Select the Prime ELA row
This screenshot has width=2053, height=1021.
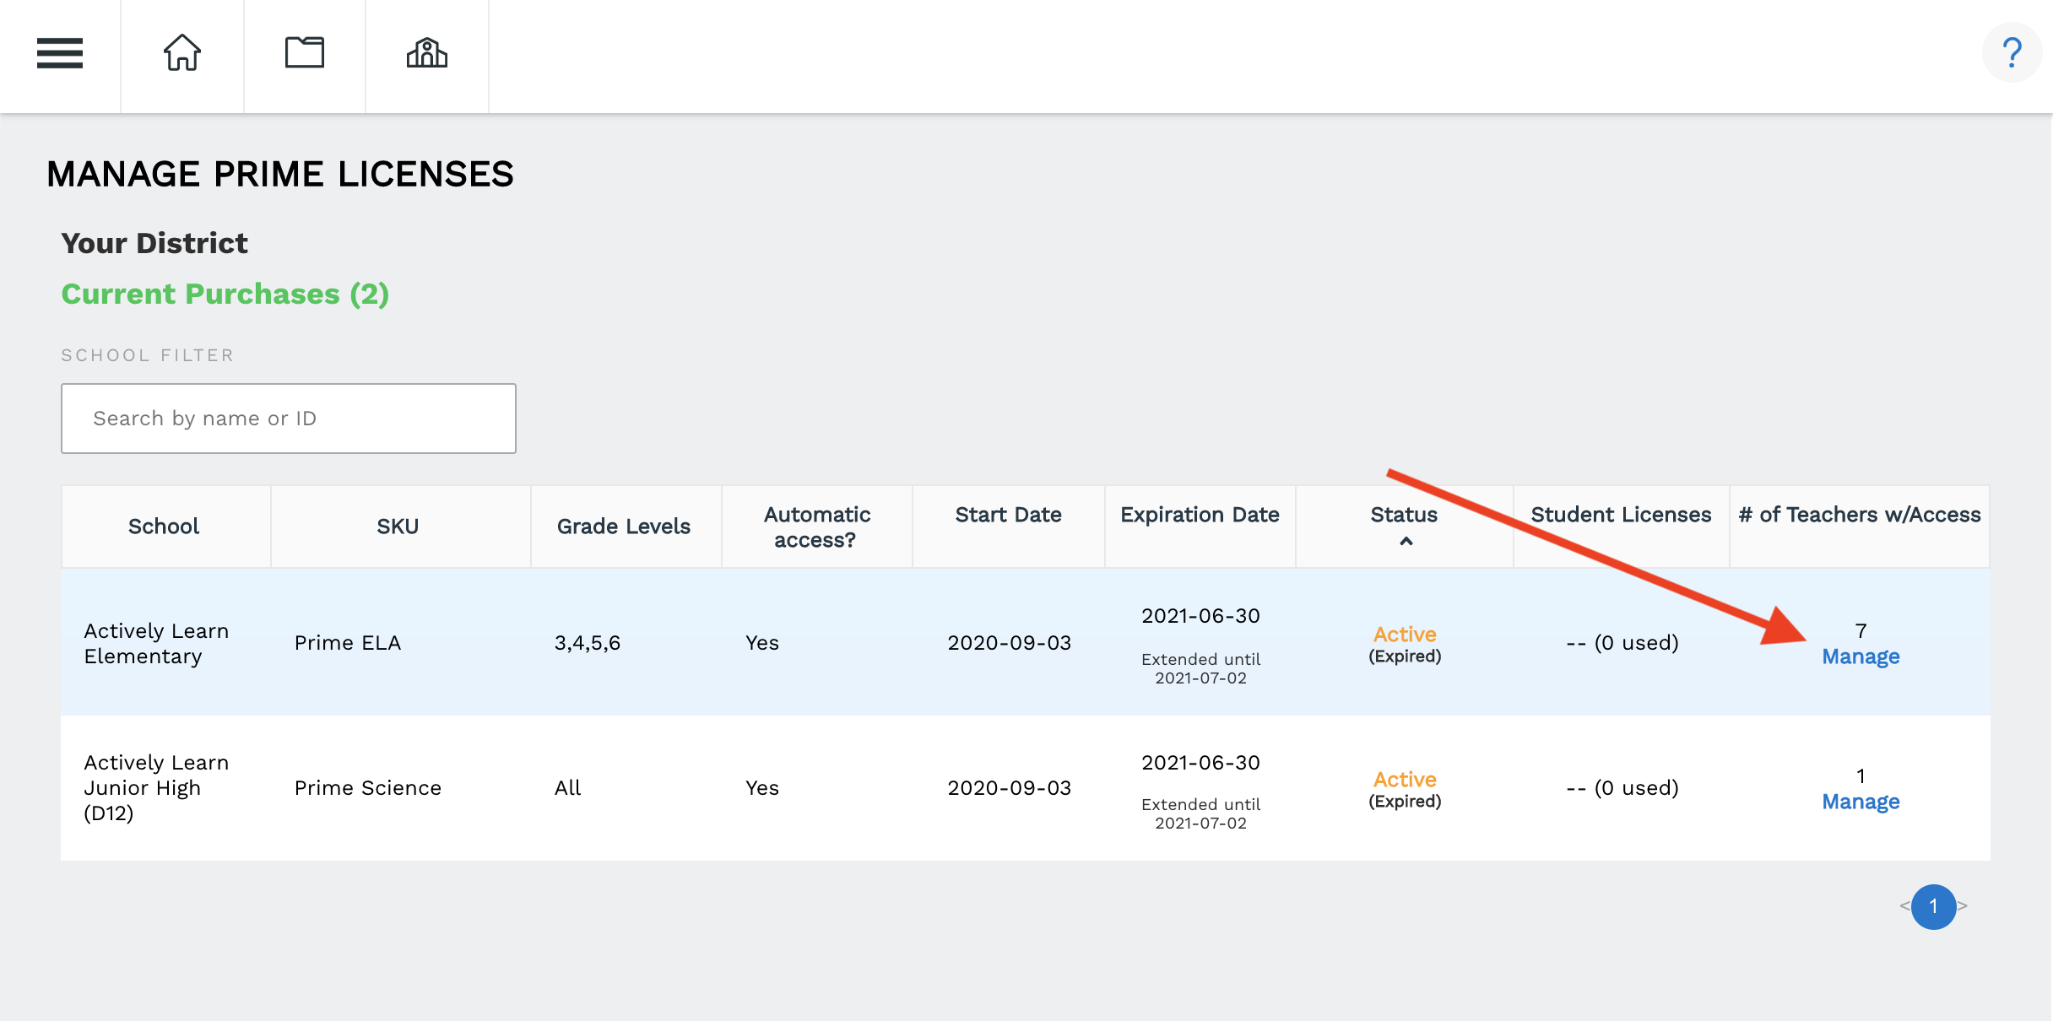pyautogui.click(x=347, y=643)
